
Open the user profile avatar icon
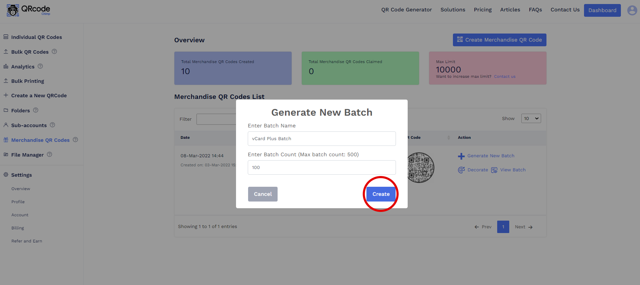point(632,10)
